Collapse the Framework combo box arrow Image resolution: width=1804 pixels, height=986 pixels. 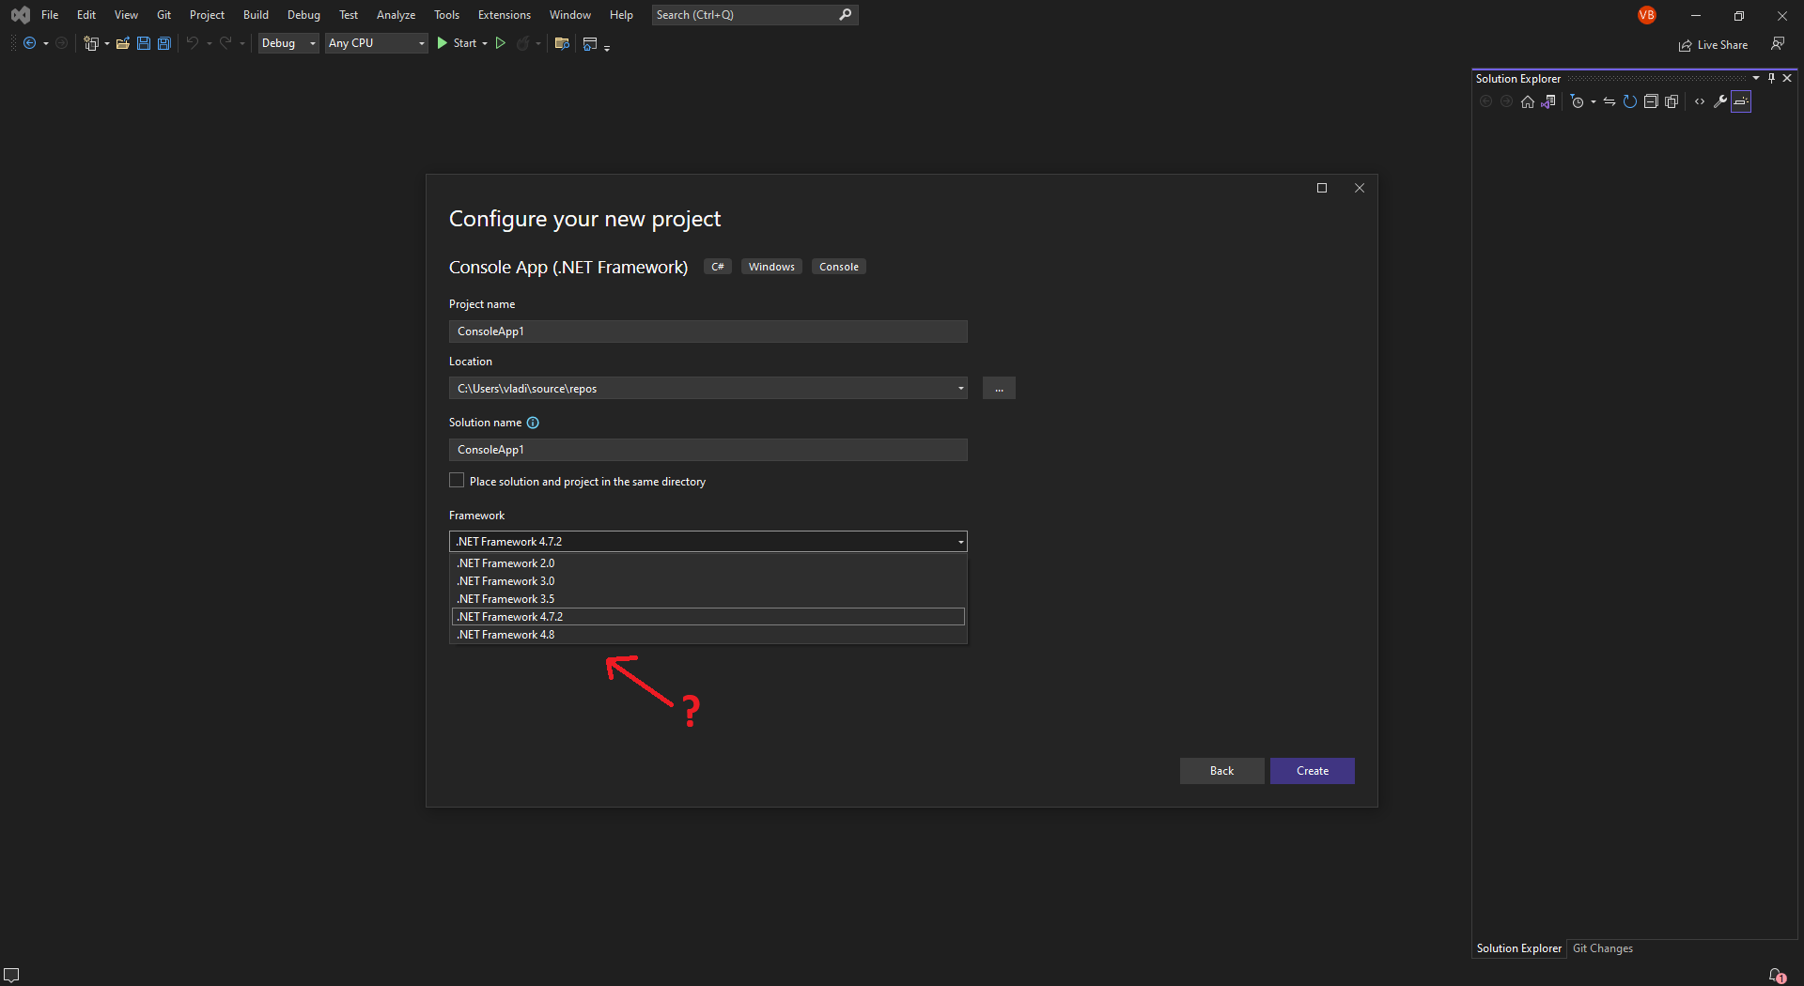(x=960, y=542)
